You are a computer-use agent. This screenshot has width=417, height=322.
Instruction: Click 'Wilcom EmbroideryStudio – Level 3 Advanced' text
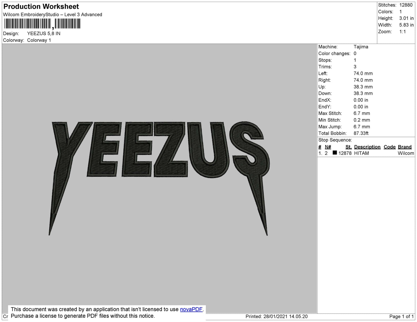pyautogui.click(x=53, y=14)
